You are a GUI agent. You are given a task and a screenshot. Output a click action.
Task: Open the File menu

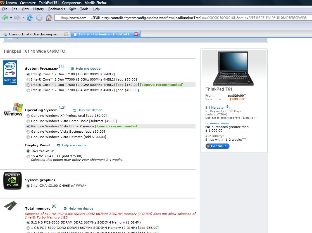point(4,9)
